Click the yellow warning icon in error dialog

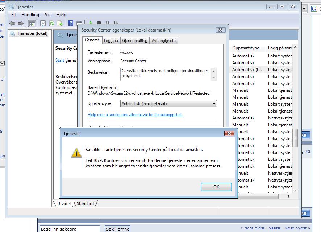[76, 153]
